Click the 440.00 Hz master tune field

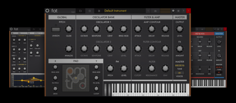(x=180, y=66)
